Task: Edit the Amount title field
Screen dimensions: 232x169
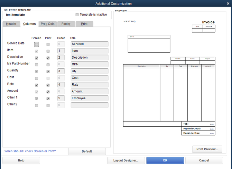Action: pyautogui.click(x=90, y=92)
